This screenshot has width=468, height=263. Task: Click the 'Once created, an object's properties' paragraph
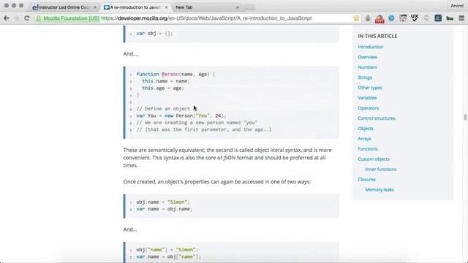pyautogui.click(x=217, y=182)
